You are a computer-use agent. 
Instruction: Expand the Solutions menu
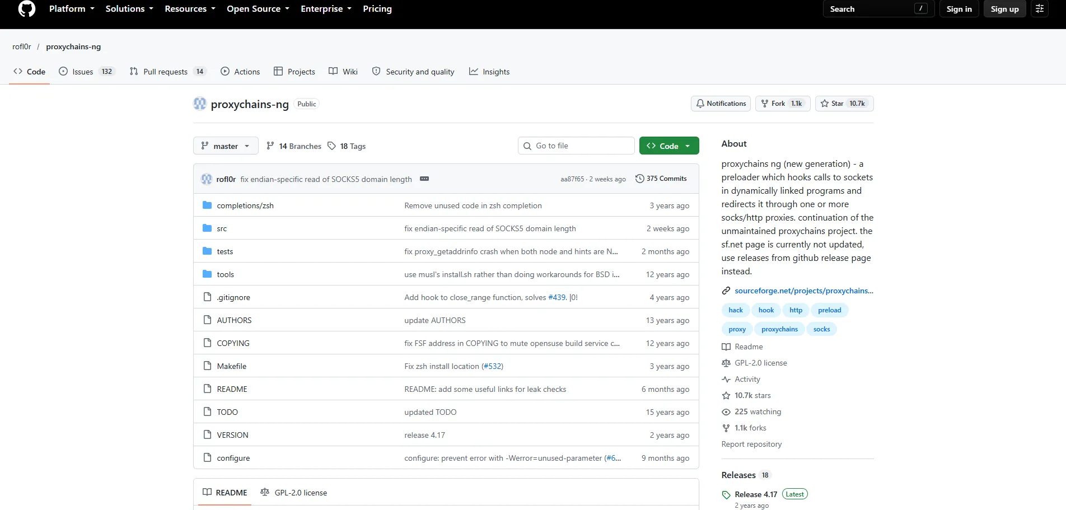click(x=129, y=9)
